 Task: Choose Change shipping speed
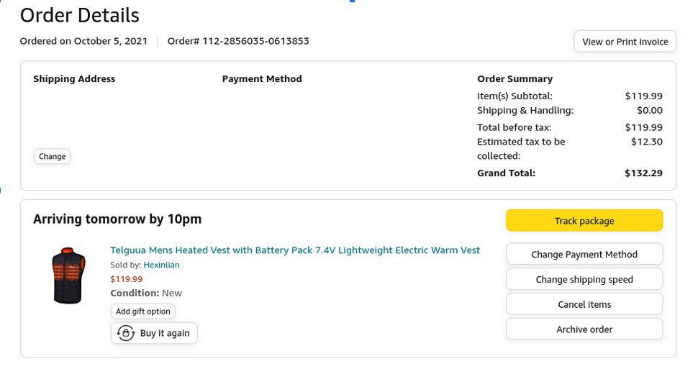click(x=584, y=279)
